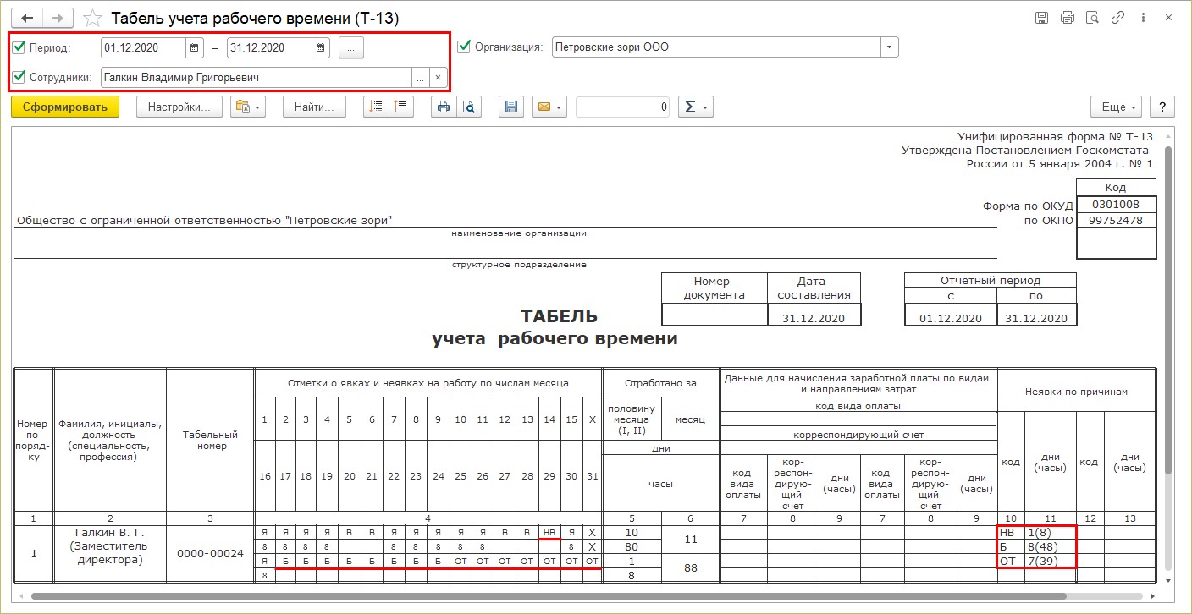Select the Отчетный период header cell
This screenshot has height=614, width=1192.
coord(990,280)
